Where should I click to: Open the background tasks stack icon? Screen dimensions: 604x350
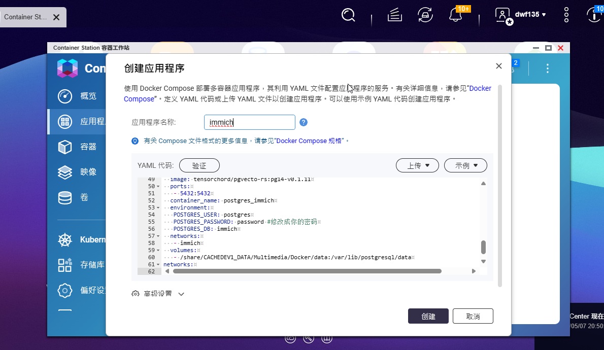[395, 15]
